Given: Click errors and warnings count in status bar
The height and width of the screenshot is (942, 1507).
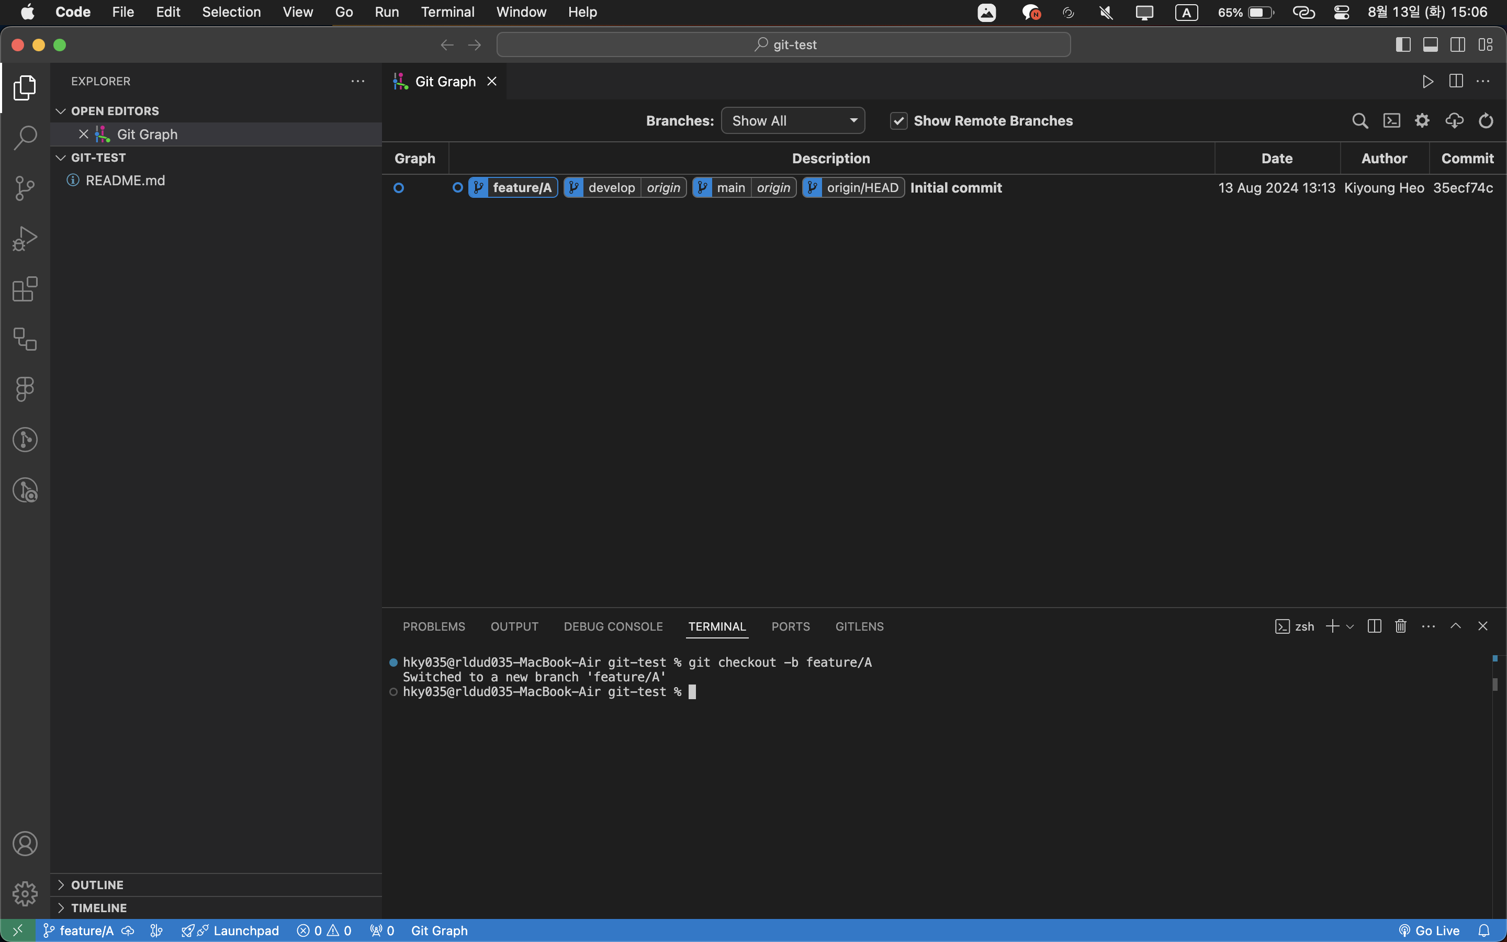Looking at the screenshot, I should pyautogui.click(x=324, y=930).
